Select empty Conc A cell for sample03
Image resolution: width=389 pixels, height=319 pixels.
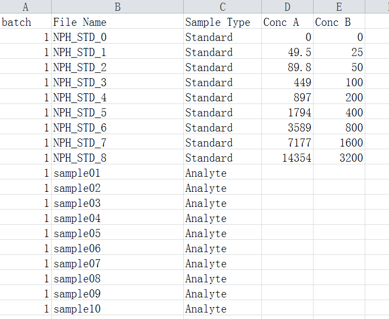click(287, 203)
